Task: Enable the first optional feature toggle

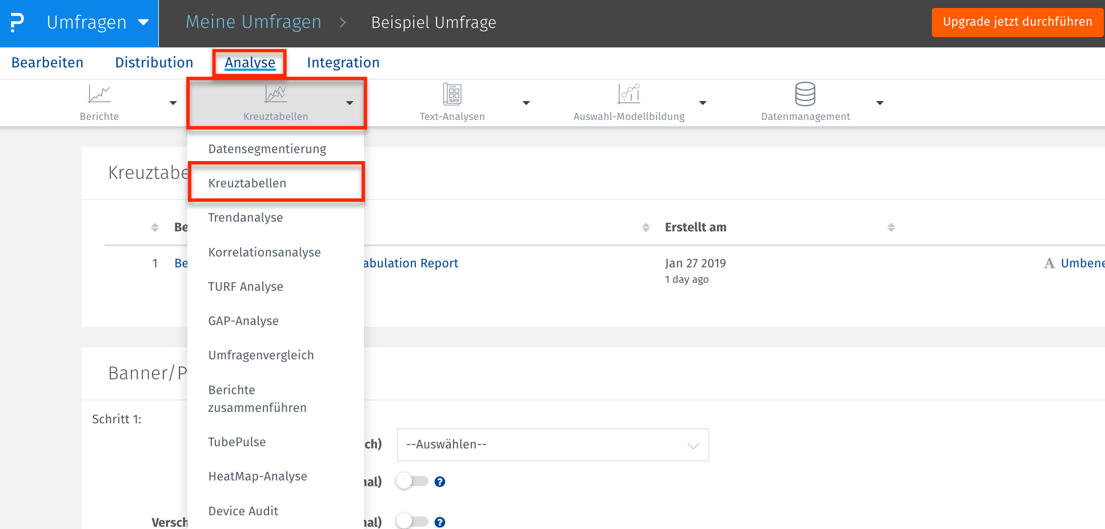Action: [x=411, y=482]
